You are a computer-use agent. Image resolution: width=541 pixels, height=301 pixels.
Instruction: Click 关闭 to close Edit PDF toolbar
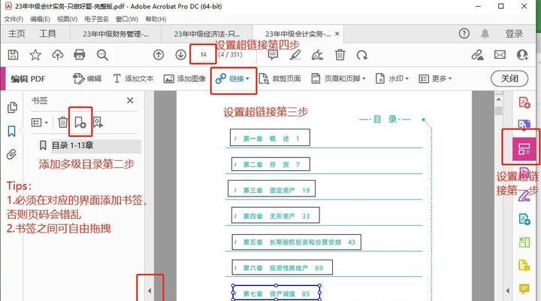coord(509,79)
